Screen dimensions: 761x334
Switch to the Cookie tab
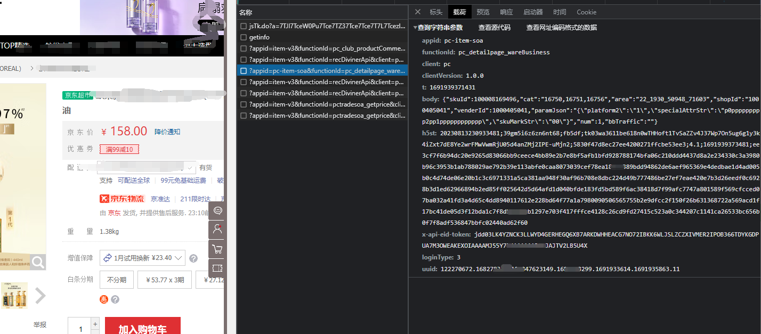tap(586, 12)
